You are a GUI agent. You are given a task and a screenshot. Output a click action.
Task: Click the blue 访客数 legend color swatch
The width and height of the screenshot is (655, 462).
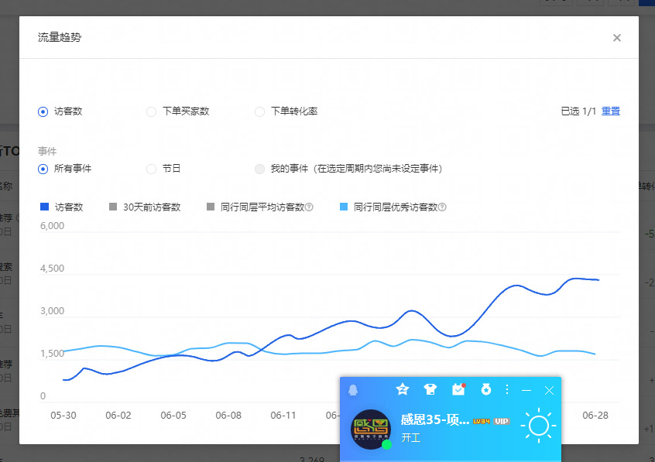click(x=43, y=207)
